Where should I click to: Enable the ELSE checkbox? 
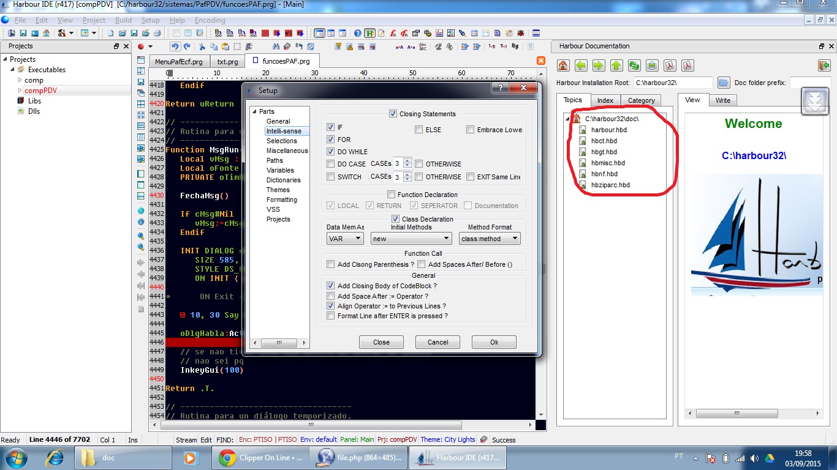[419, 130]
